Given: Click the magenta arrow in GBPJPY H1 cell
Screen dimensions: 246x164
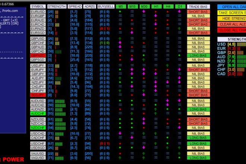Looking at the screenshot, I should point(156,74).
